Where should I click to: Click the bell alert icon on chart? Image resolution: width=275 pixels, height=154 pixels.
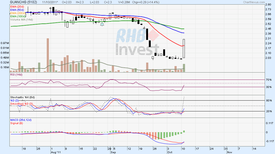(x=102, y=25)
